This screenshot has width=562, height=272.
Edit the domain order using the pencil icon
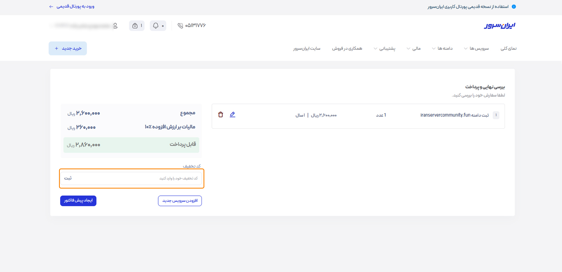(x=232, y=115)
